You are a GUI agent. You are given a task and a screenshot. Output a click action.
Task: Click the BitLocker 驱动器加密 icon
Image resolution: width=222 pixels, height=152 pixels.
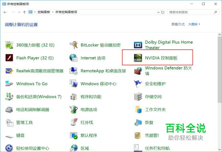pyautogui.click(x=73, y=45)
